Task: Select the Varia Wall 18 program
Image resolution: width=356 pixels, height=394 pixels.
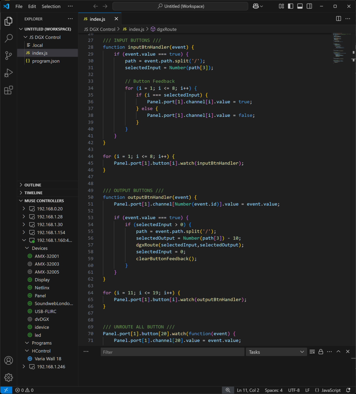Action: click(48, 358)
